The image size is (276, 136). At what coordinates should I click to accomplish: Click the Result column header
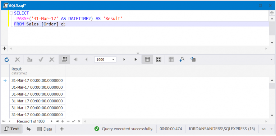point(37,71)
